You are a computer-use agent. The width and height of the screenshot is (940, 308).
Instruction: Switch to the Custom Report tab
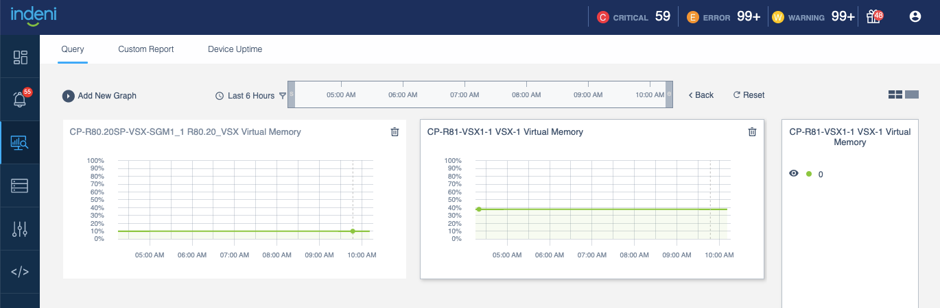[x=146, y=49]
